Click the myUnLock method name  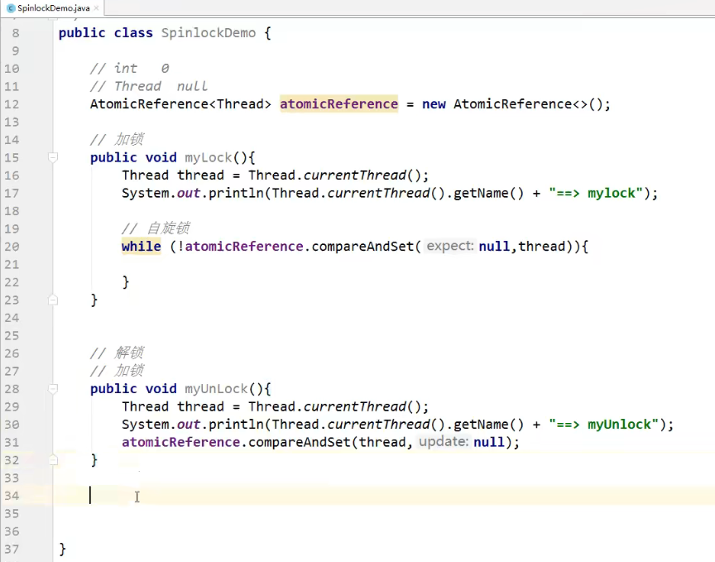216,389
